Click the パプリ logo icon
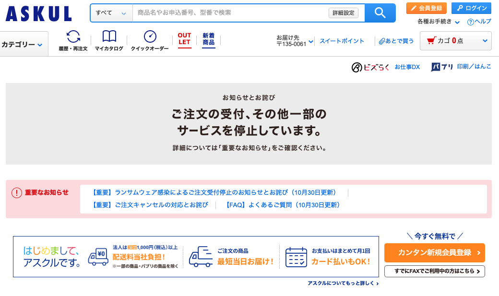 pos(442,67)
